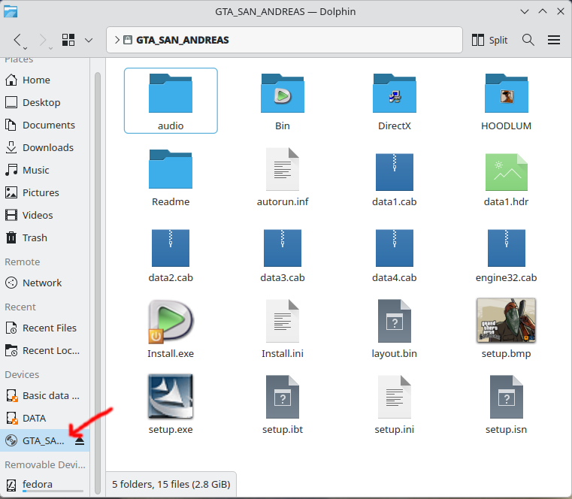Go back to previous location
Image resolution: width=572 pixels, height=499 pixels.
(x=17, y=40)
